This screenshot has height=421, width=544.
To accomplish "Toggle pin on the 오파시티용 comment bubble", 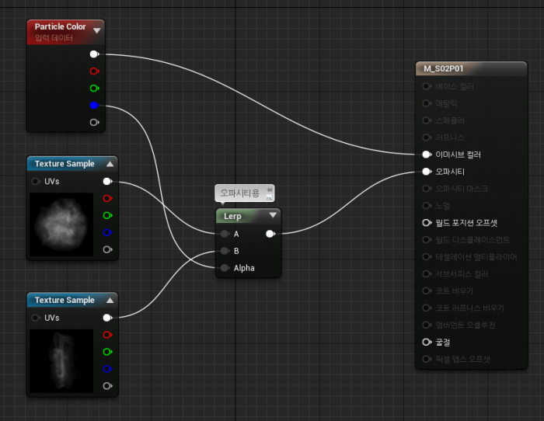I will 270,190.
